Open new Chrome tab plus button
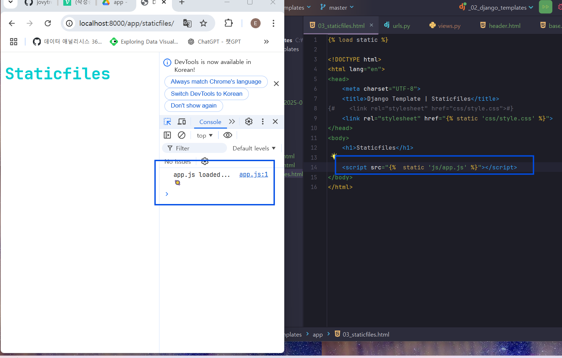Screen dimensions: 562x358 click(x=182, y=3)
